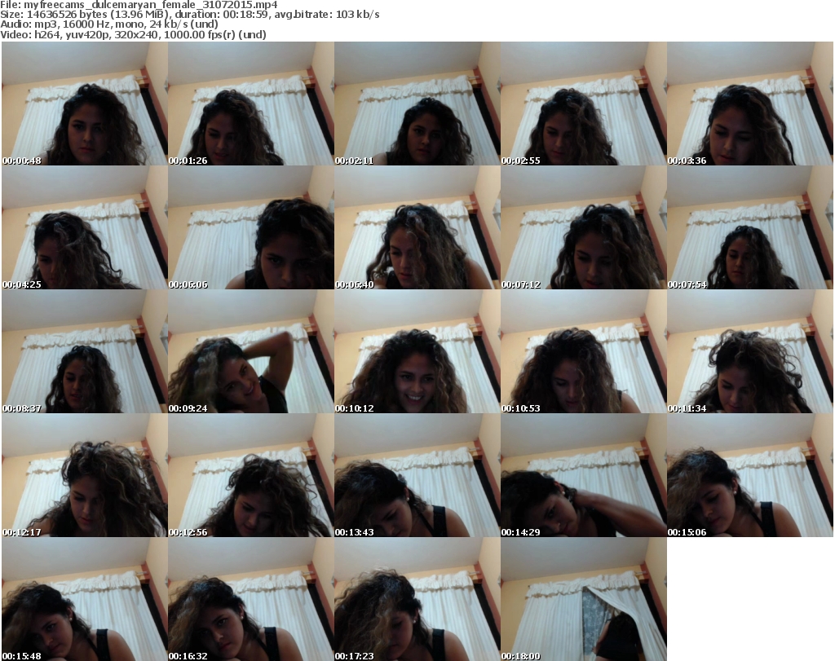835x661 pixels.
Task: Click the frame timestamped 00:12:17
Action: [x=85, y=475]
